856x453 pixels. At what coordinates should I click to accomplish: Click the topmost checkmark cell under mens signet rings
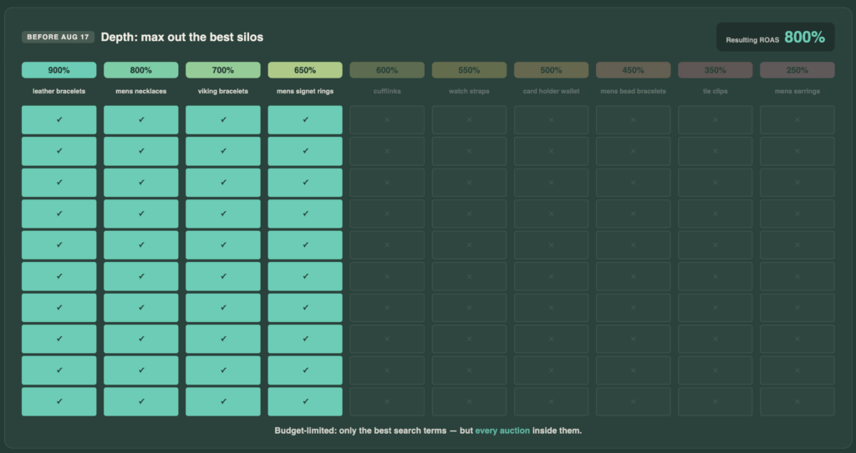tap(305, 120)
